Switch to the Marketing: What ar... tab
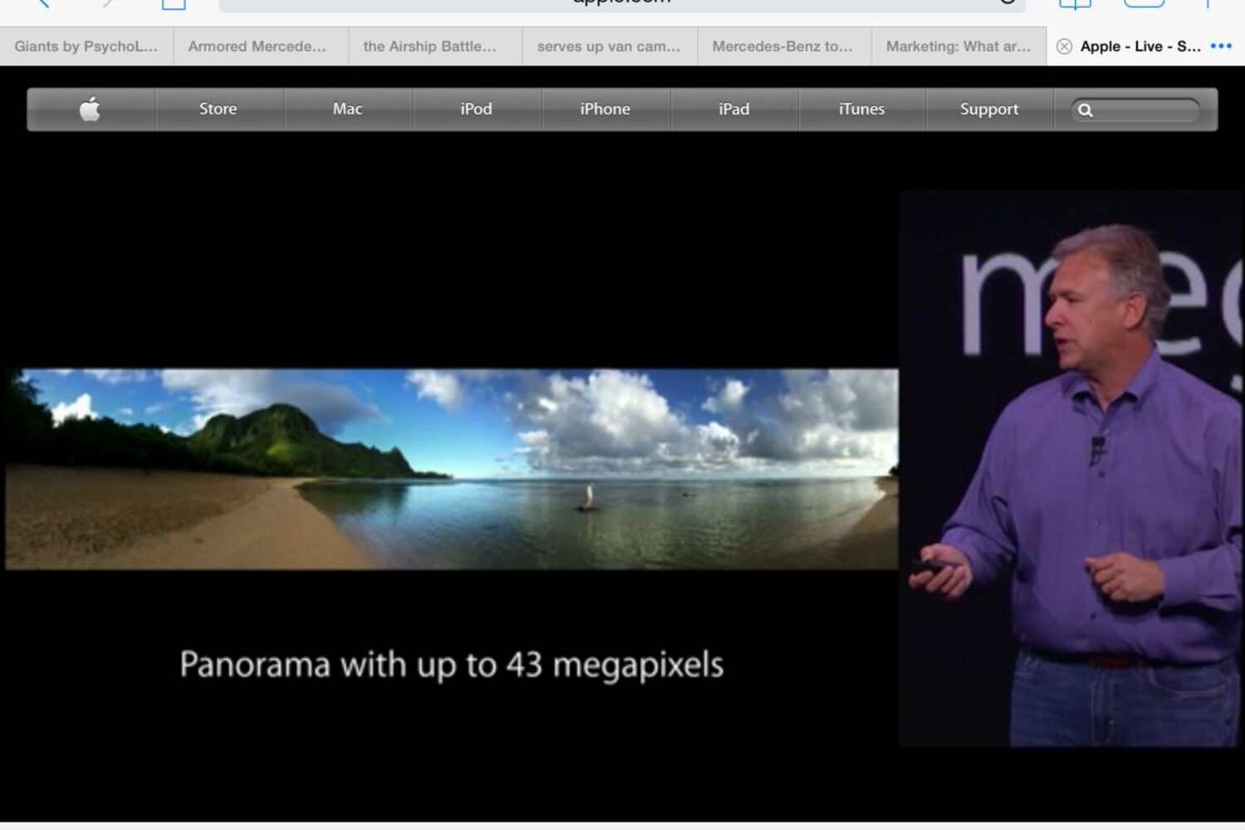 click(x=959, y=46)
